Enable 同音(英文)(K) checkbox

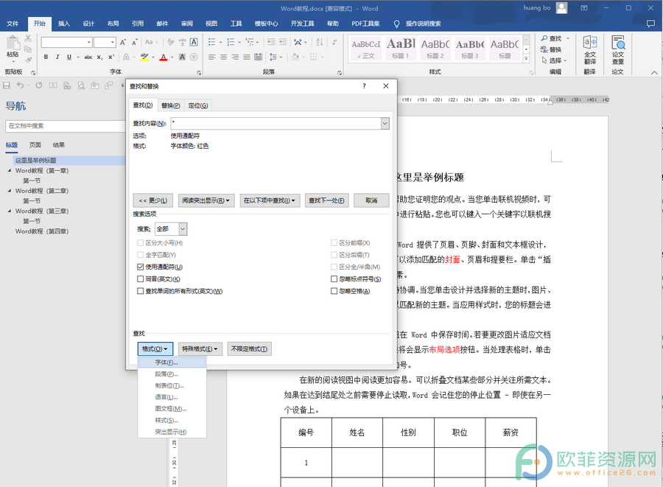click(x=141, y=279)
